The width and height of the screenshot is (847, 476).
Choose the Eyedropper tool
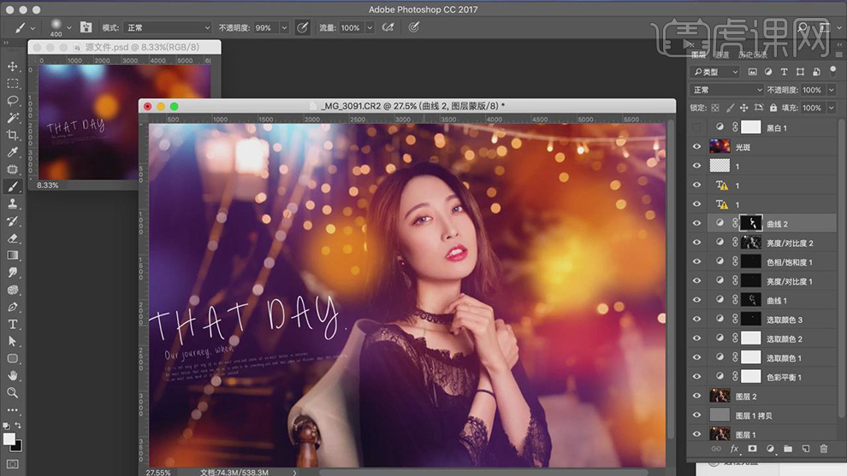[13, 152]
